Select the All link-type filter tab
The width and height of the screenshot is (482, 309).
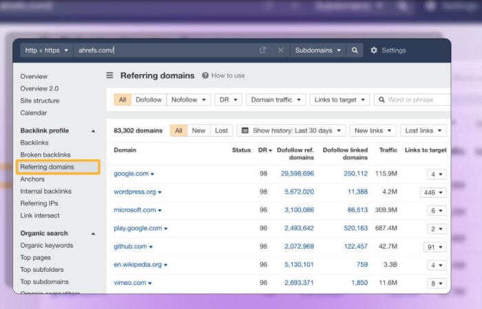pyautogui.click(x=123, y=100)
